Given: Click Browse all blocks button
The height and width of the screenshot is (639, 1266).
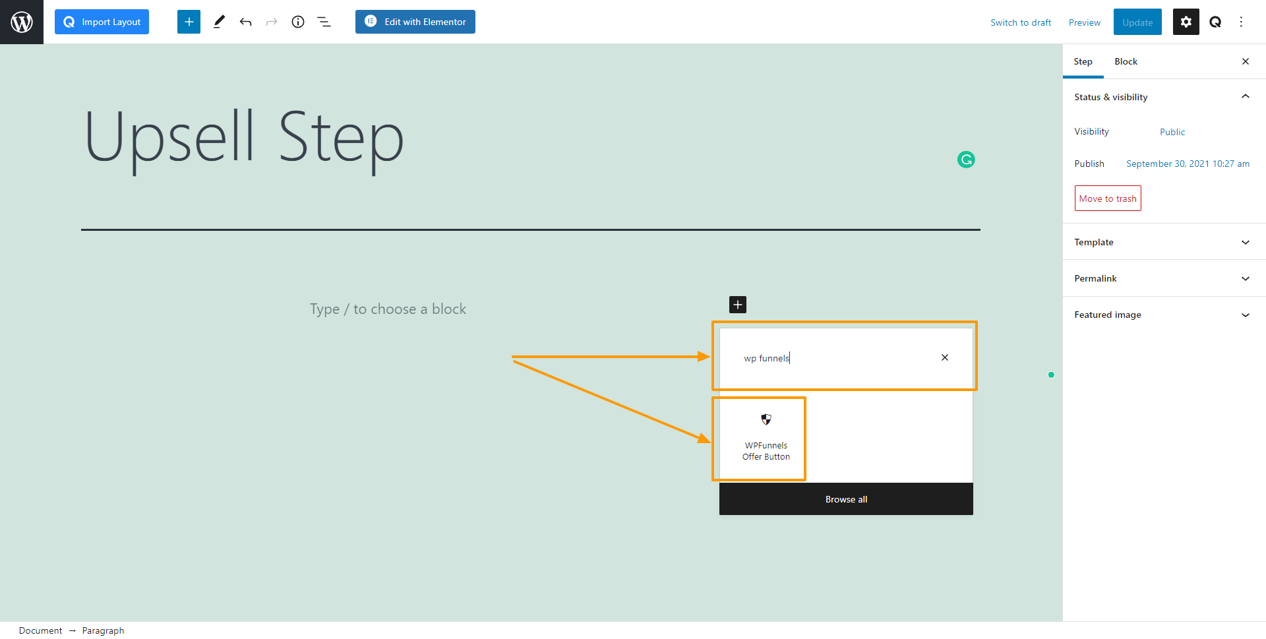Looking at the screenshot, I should click(846, 499).
